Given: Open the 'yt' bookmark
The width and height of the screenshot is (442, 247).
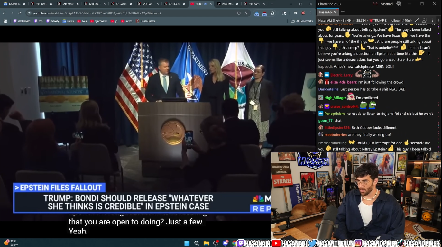Looking at the screenshot, I should tap(114, 21).
